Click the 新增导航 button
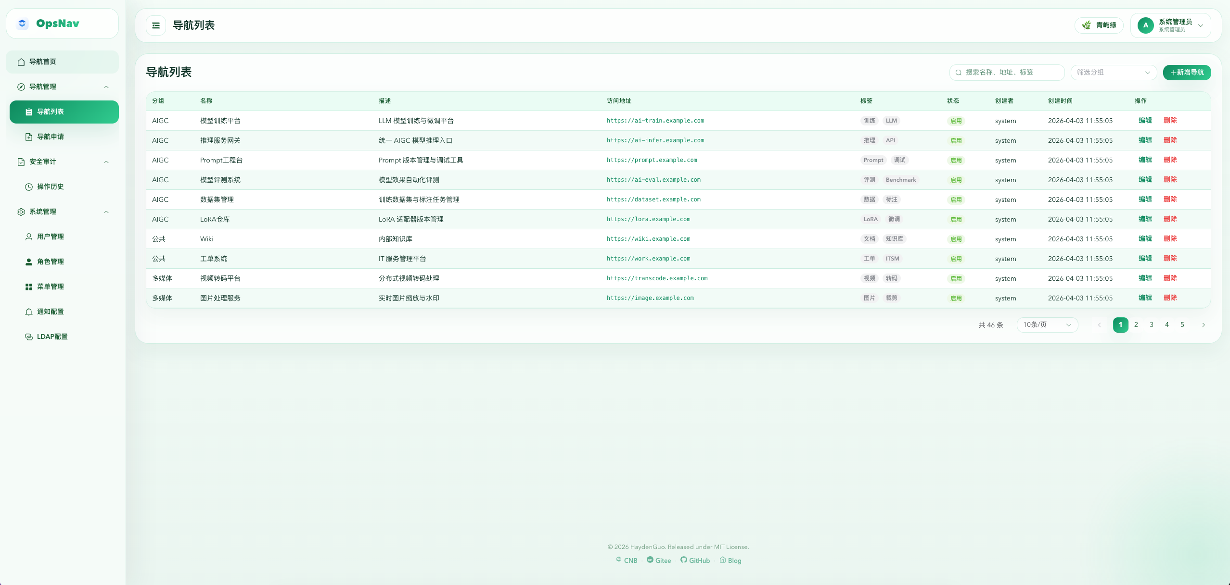Screen dimensions: 1230x585 pos(1187,73)
